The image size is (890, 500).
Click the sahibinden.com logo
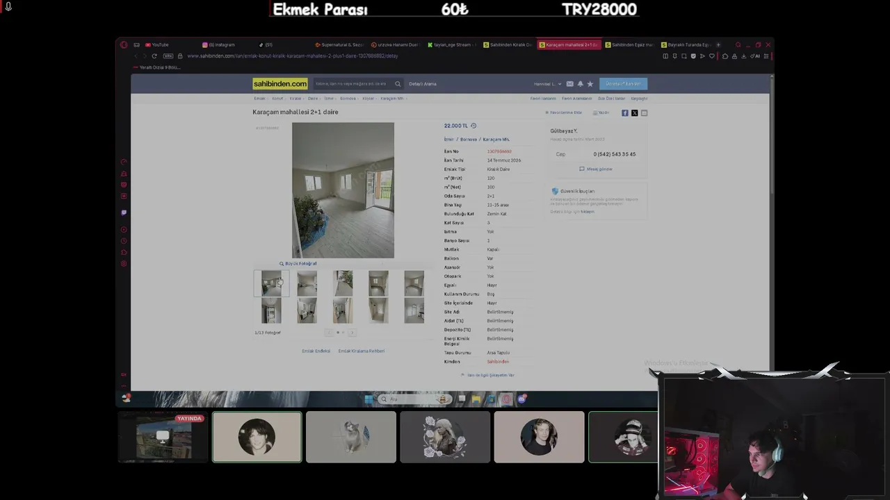pos(280,84)
